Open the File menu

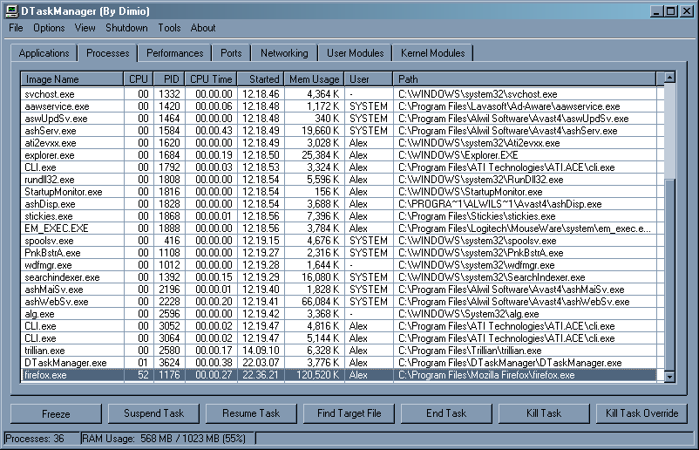[x=16, y=28]
